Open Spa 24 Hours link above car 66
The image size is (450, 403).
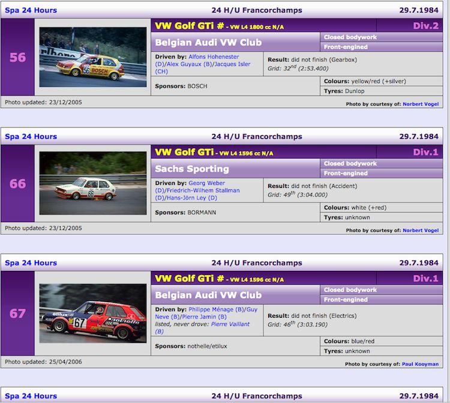pos(31,136)
